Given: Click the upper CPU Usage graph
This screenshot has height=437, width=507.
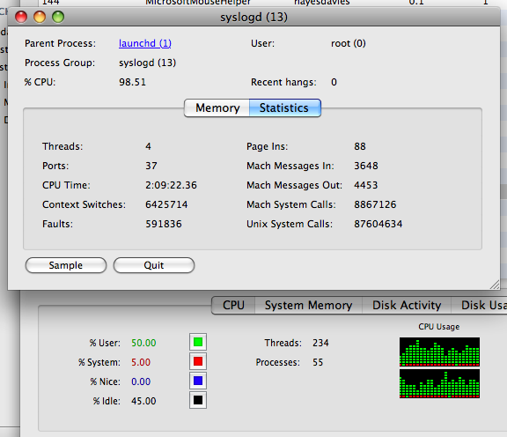Looking at the screenshot, I should 439,352.
